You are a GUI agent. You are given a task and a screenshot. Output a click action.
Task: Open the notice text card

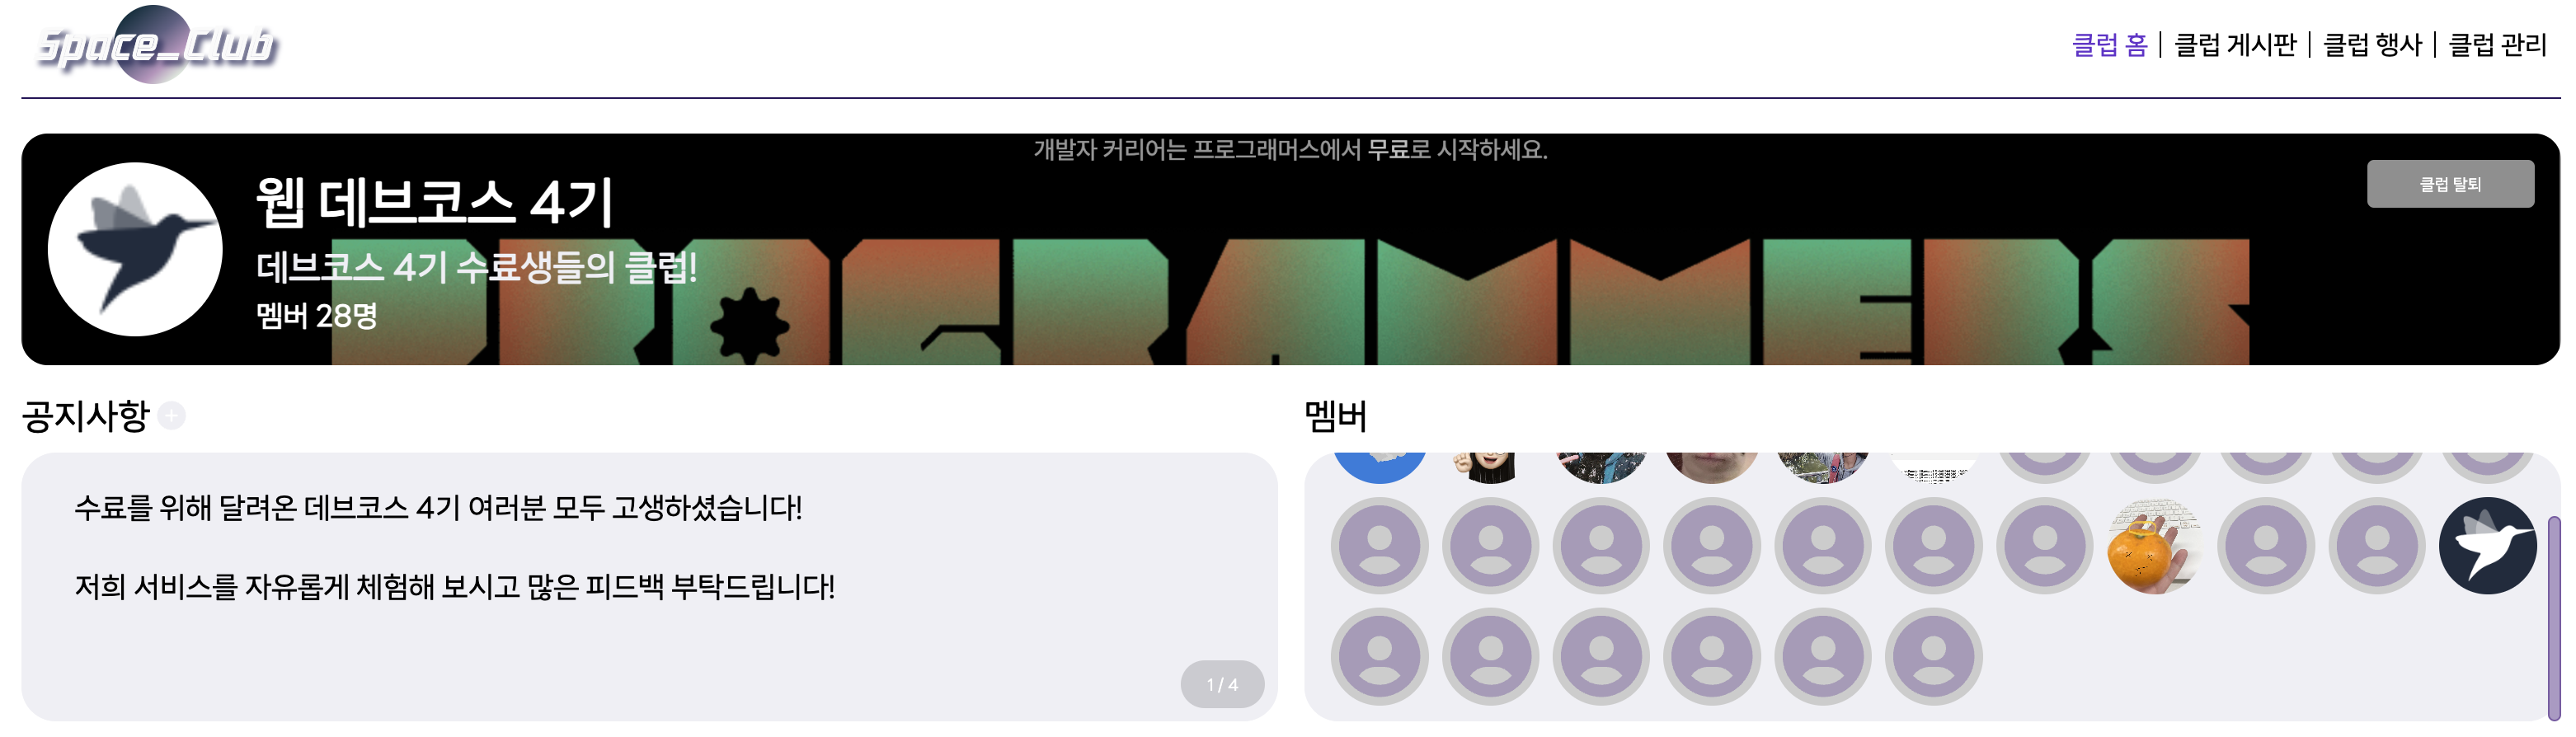click(649, 587)
